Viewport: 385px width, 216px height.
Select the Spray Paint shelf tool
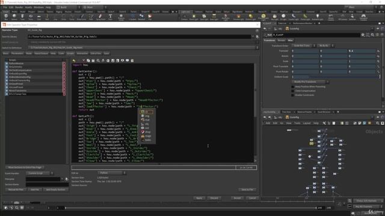(100, 17)
